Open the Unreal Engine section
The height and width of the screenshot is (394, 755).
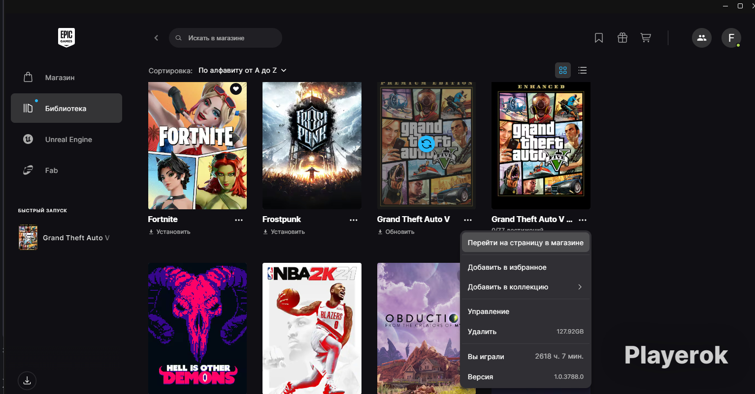66,140
